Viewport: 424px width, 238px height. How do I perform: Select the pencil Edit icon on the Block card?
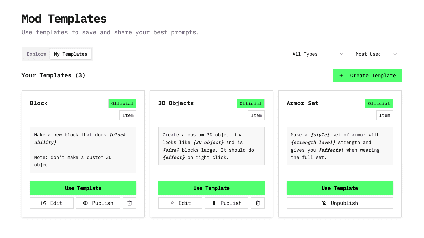click(43, 203)
